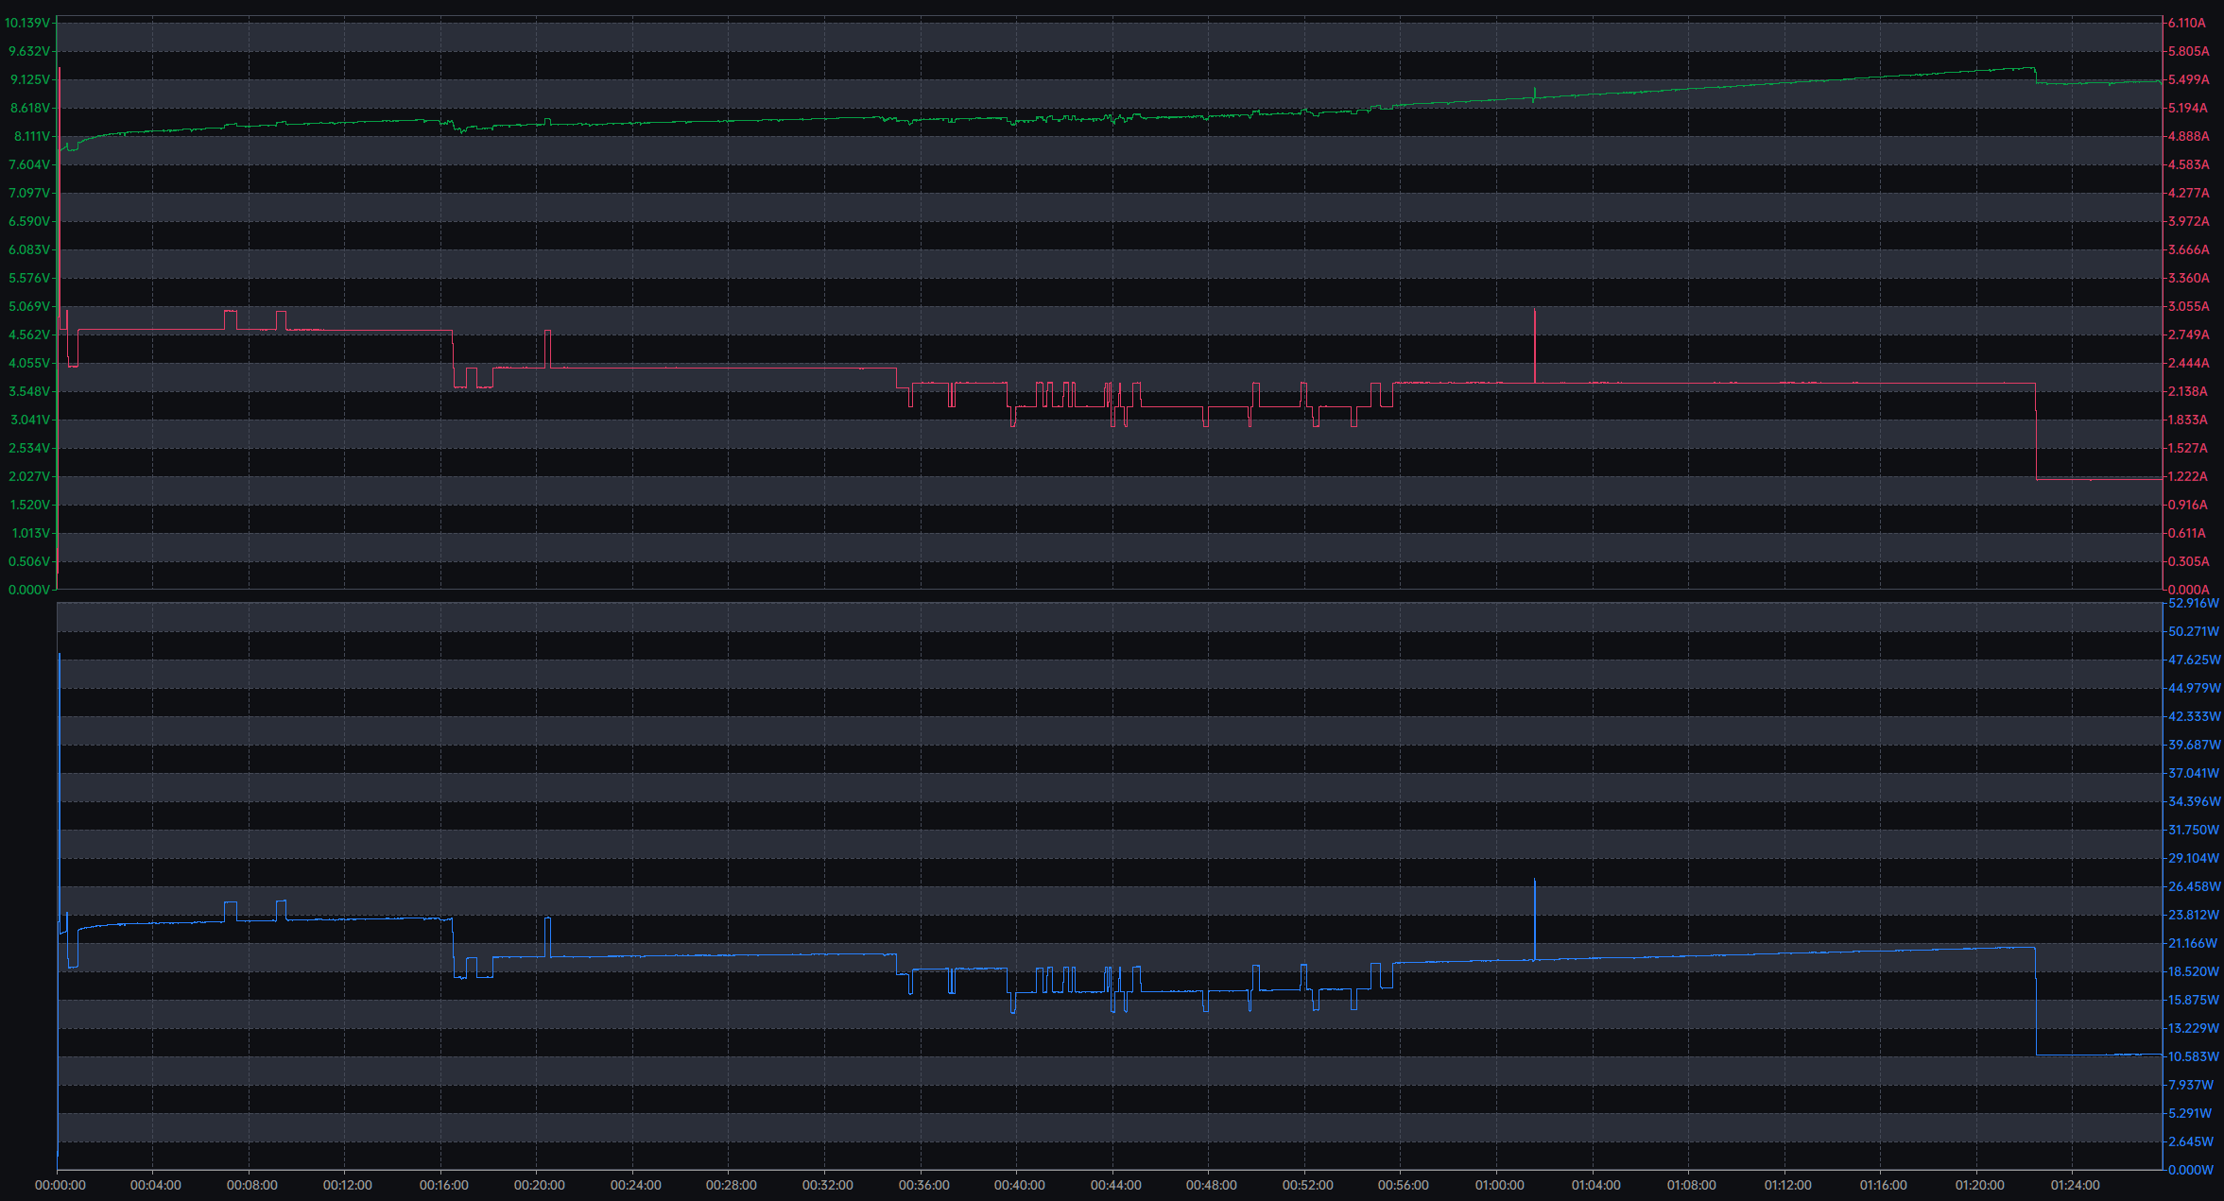Click the 00:00:00 start time label
Image resolution: width=2224 pixels, height=1201 pixels.
point(60,1185)
